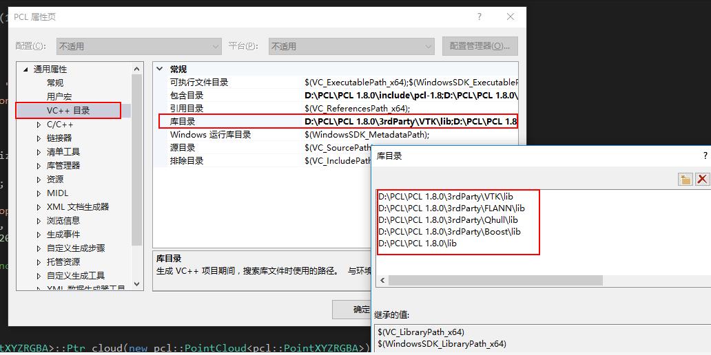The width and height of the screenshot is (711, 355).
Task: Select the D:\PCL\PCL 1.8.0\lib line
Action: coord(418,244)
